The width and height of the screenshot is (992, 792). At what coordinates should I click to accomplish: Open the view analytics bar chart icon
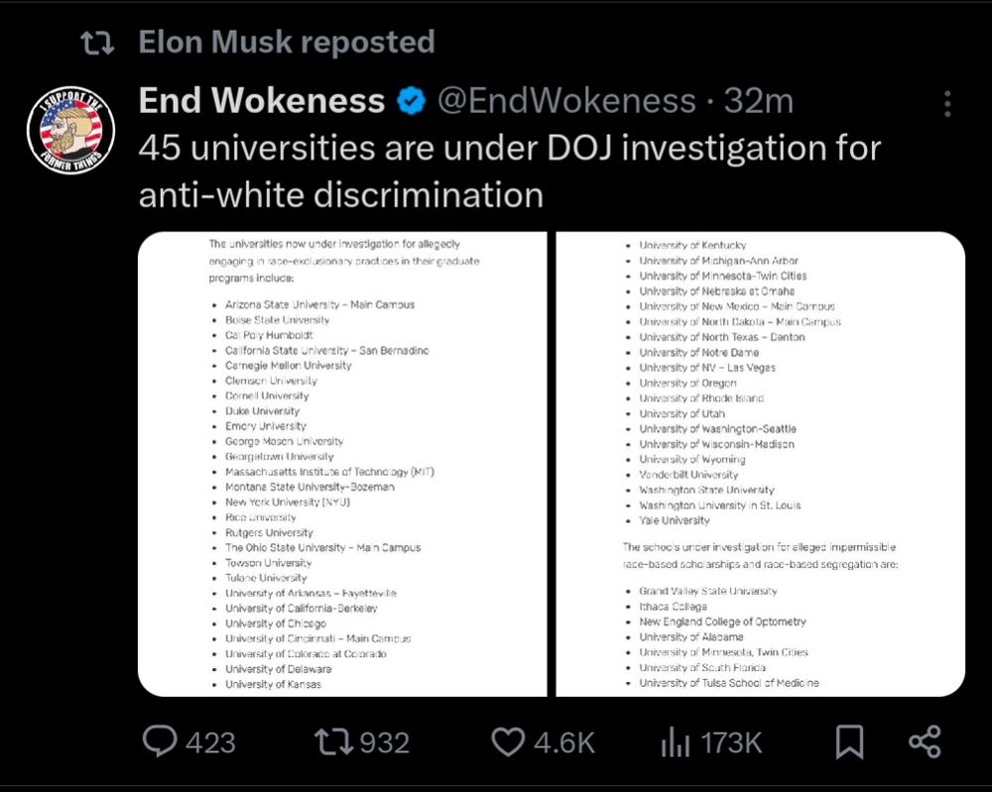click(676, 741)
